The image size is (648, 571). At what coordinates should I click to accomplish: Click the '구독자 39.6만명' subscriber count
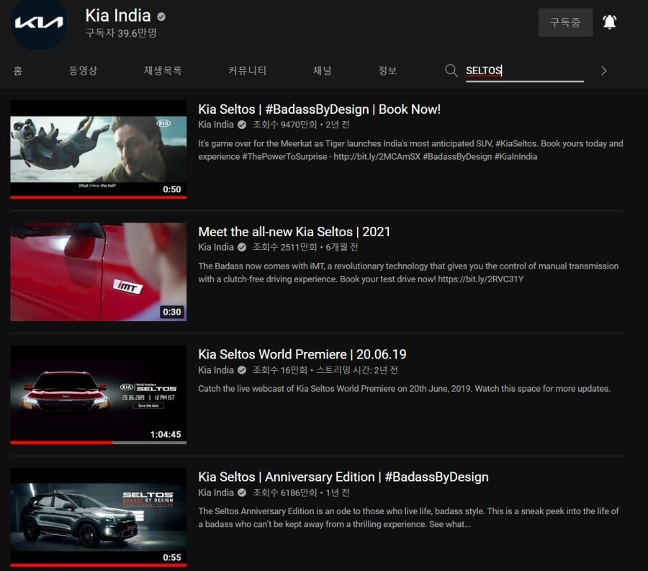[x=121, y=33]
